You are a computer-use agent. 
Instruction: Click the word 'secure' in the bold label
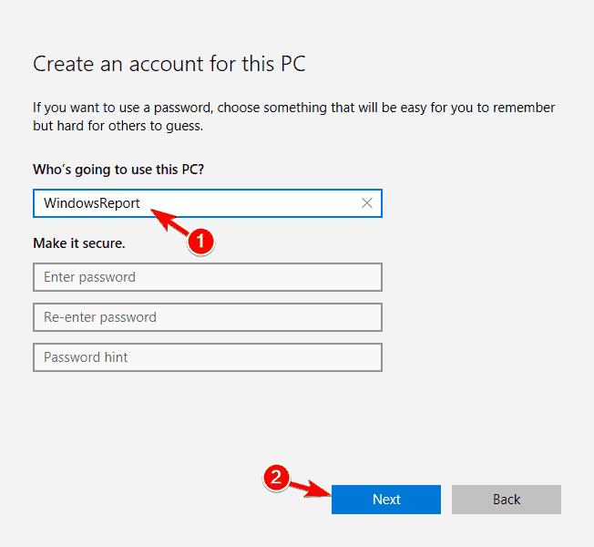103,243
